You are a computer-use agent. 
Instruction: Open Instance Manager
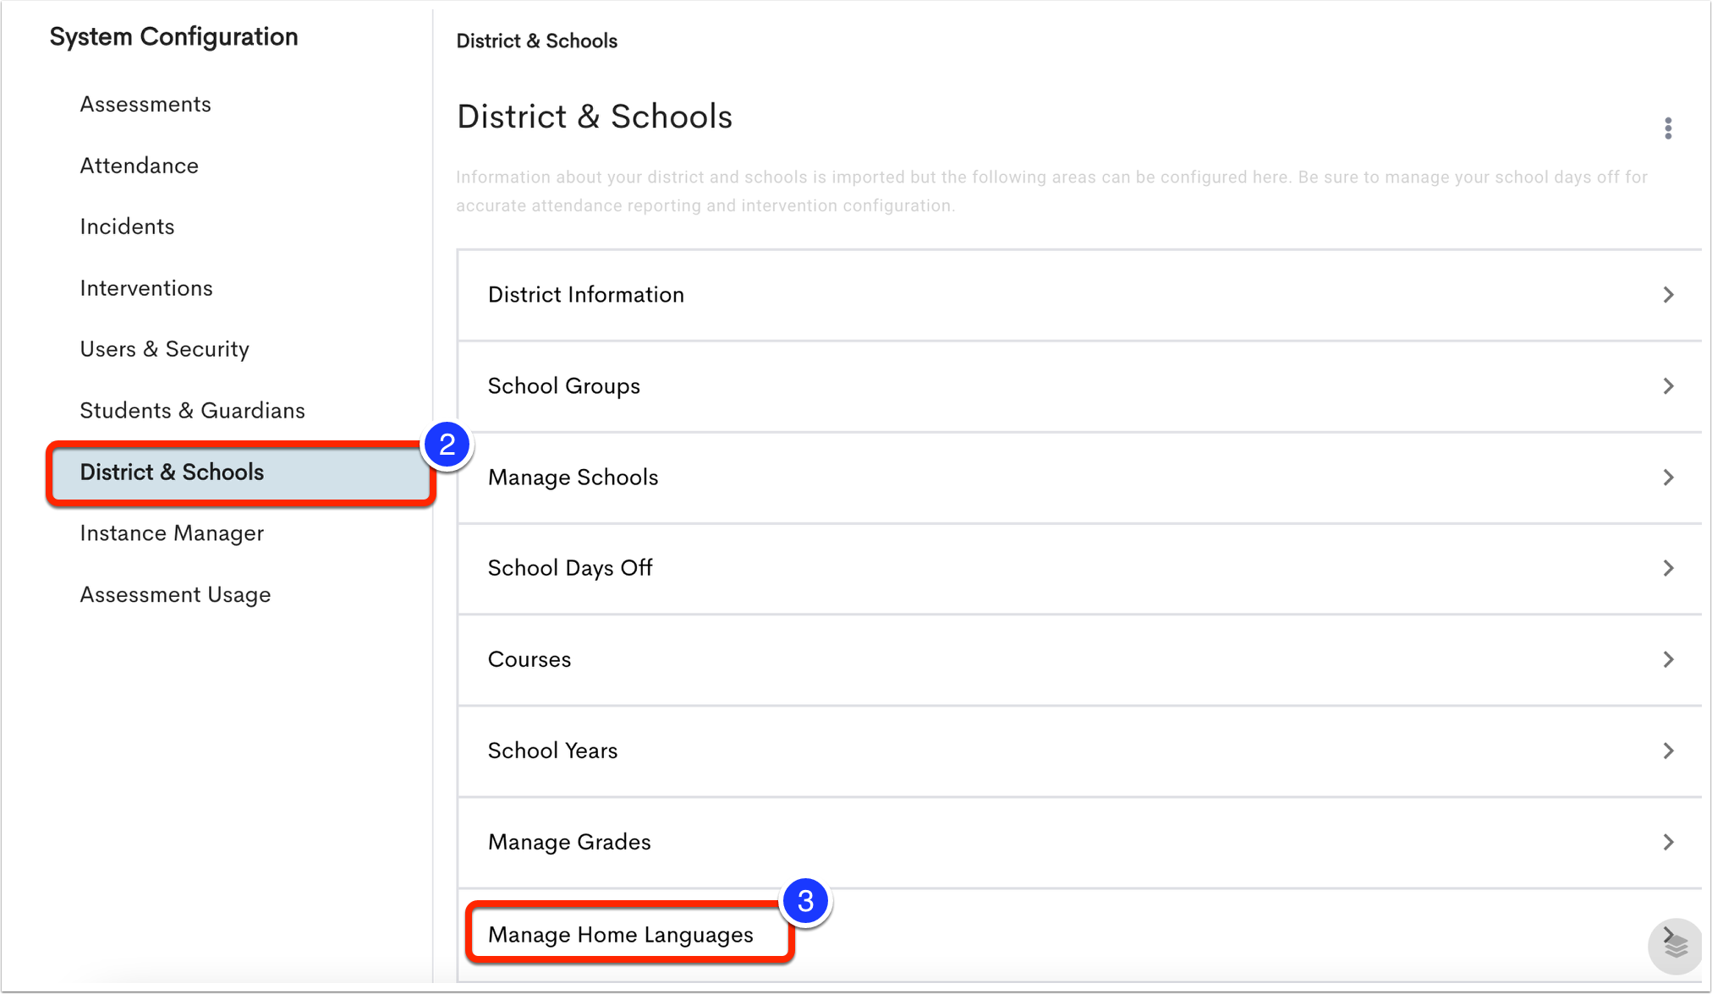coord(172,533)
